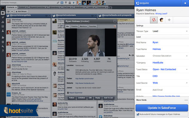Click the Company field showing HootSuite
The image size is (189, 118).
pyautogui.click(x=170, y=63)
